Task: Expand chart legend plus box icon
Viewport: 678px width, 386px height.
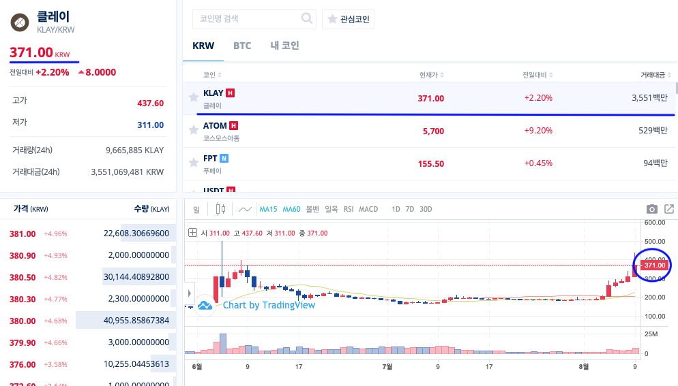Action: [x=193, y=233]
